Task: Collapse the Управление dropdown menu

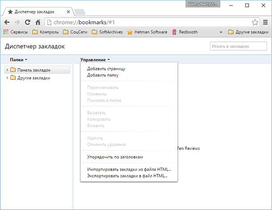Action: (95, 60)
